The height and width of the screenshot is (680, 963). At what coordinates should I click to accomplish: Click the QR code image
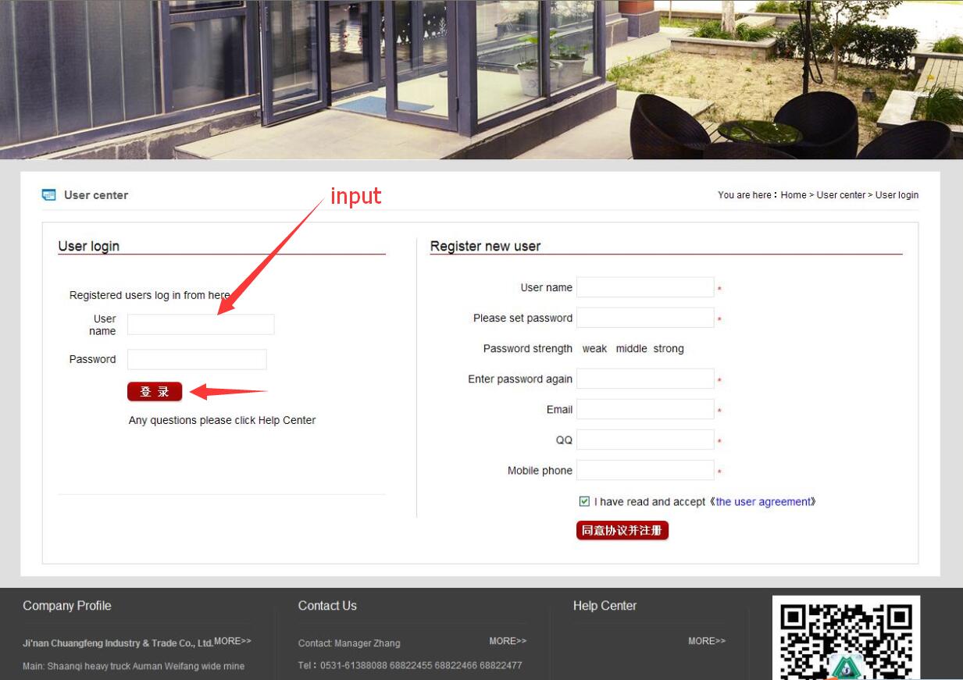[x=846, y=638]
